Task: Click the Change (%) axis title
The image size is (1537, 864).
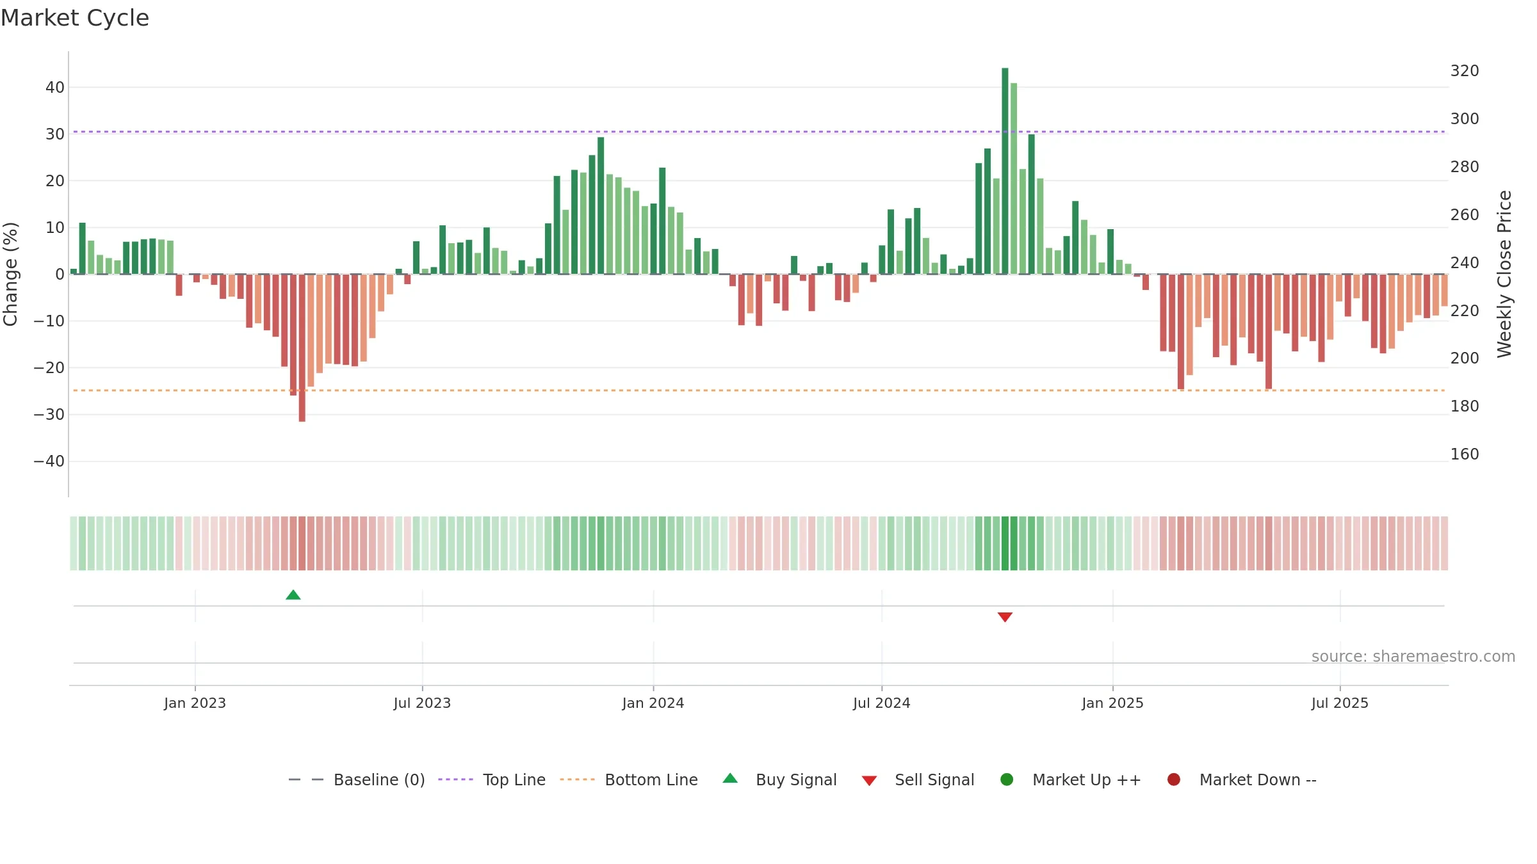Action: coord(10,274)
